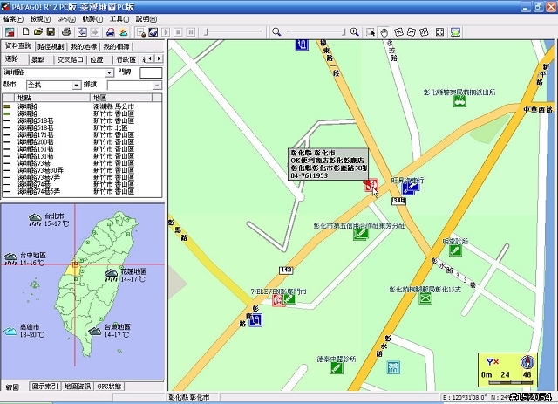Select the 交叉路口 search tab
558x404 pixels.
pyautogui.click(x=70, y=60)
